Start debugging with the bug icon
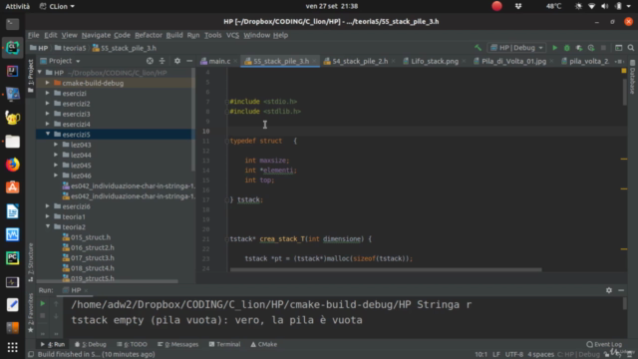Screen dimensions: 638x359 coord(567,48)
